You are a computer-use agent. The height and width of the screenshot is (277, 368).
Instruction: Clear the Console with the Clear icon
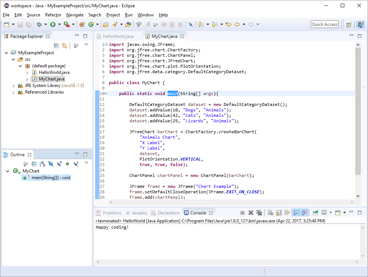[x=270, y=212]
